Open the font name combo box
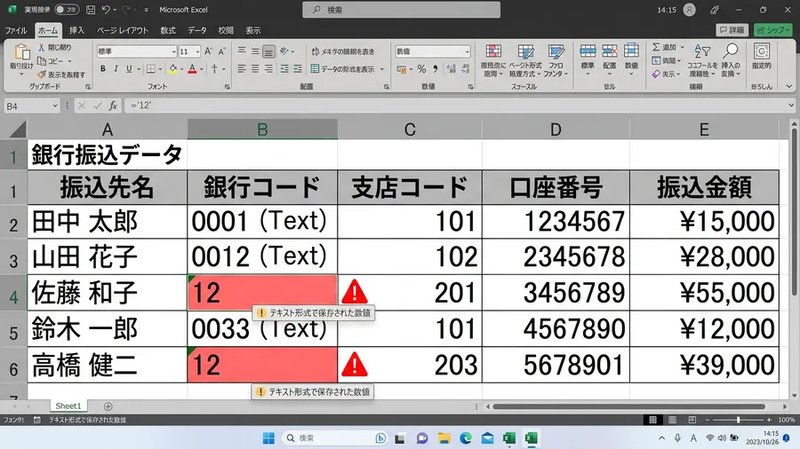Screen dimensions: 800x449 [x=137, y=51]
